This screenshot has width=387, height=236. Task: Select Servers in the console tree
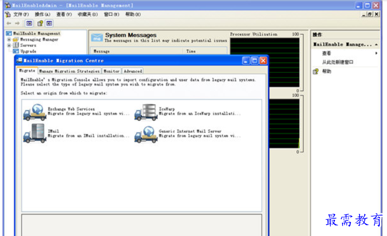(28, 45)
